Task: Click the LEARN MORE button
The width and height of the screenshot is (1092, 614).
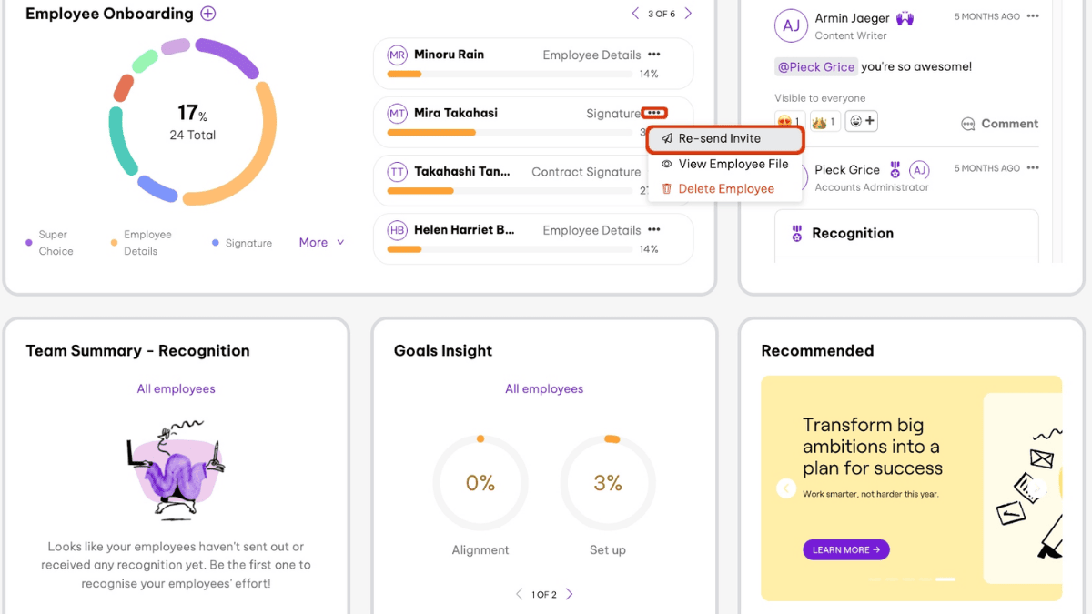Action: tap(845, 549)
